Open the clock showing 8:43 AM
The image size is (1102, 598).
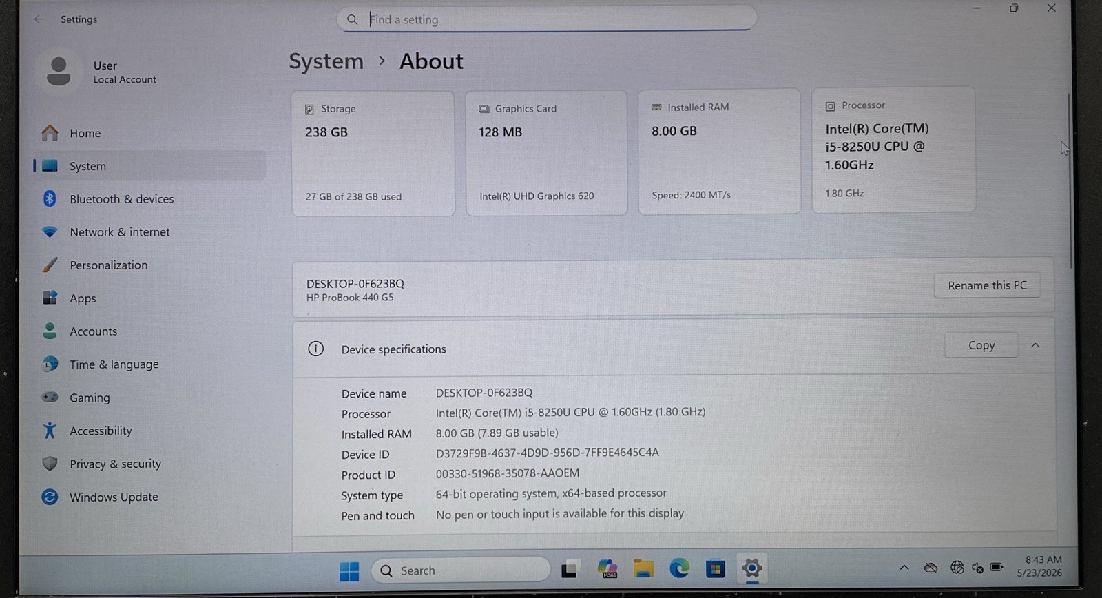(1039, 566)
